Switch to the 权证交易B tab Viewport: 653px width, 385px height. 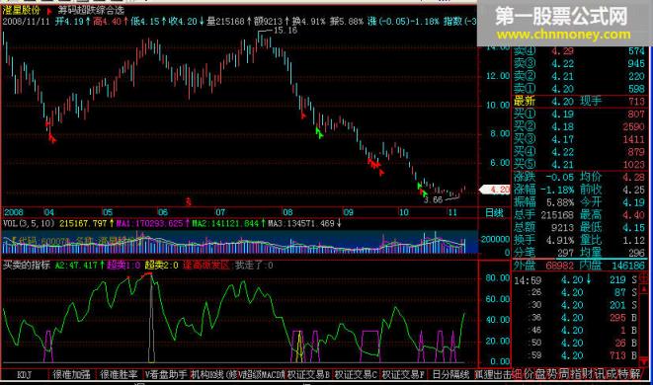pyautogui.click(x=308, y=374)
